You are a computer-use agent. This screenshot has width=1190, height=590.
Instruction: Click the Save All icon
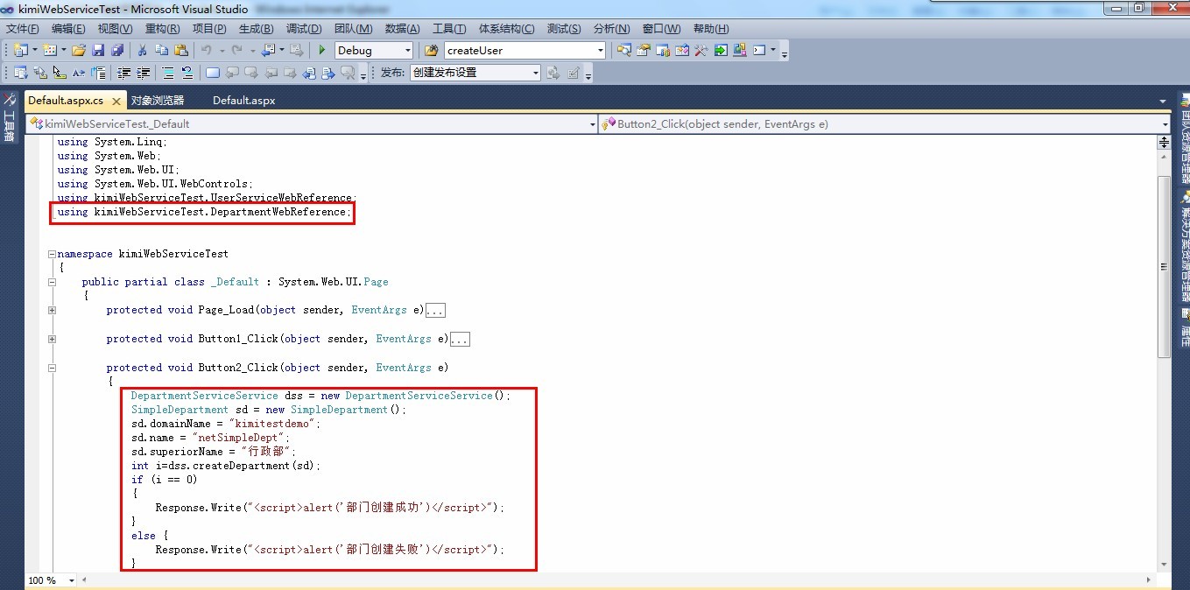coord(116,50)
